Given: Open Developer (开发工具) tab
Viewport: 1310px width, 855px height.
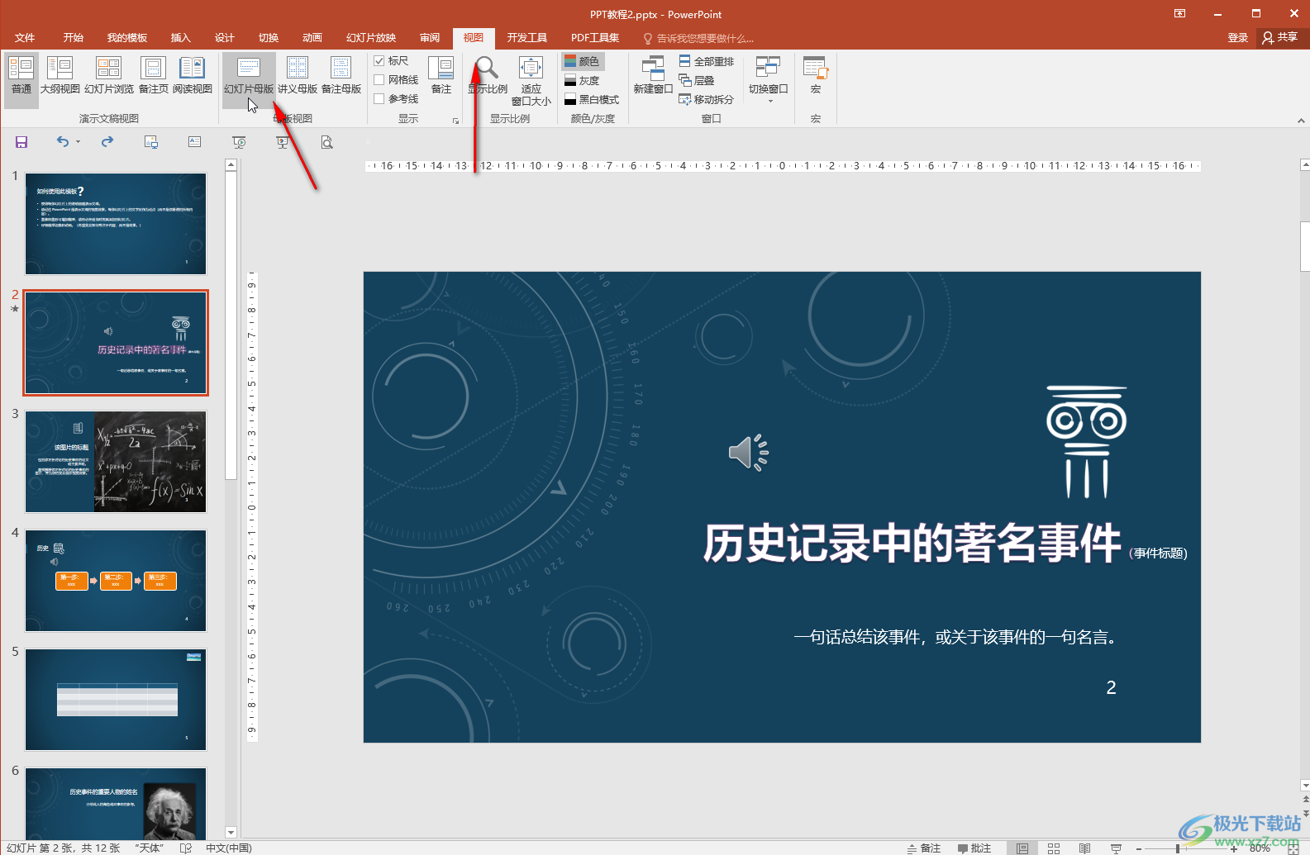Looking at the screenshot, I should click(x=527, y=38).
